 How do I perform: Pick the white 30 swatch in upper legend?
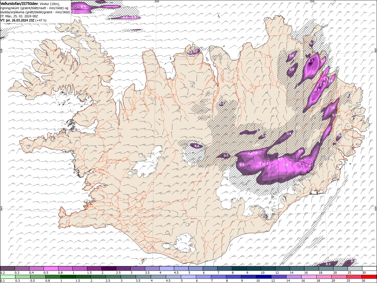coord(369,268)
